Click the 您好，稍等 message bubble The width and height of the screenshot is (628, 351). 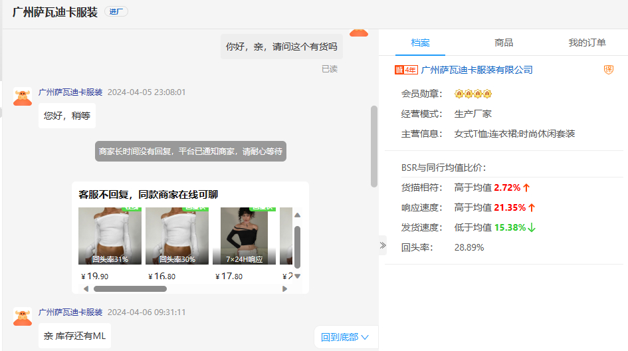click(67, 116)
